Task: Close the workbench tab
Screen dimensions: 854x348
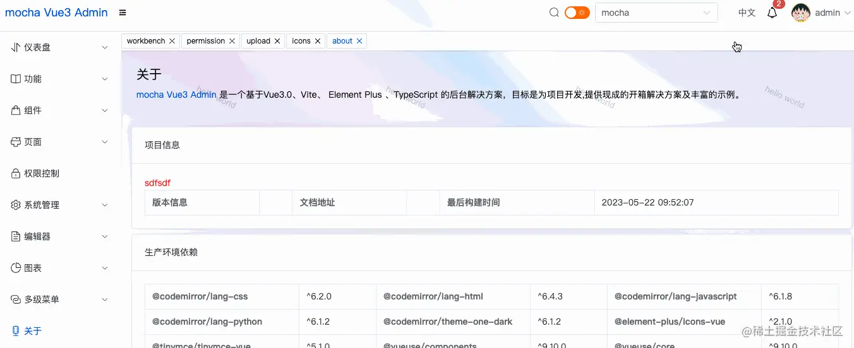Action: tap(172, 41)
